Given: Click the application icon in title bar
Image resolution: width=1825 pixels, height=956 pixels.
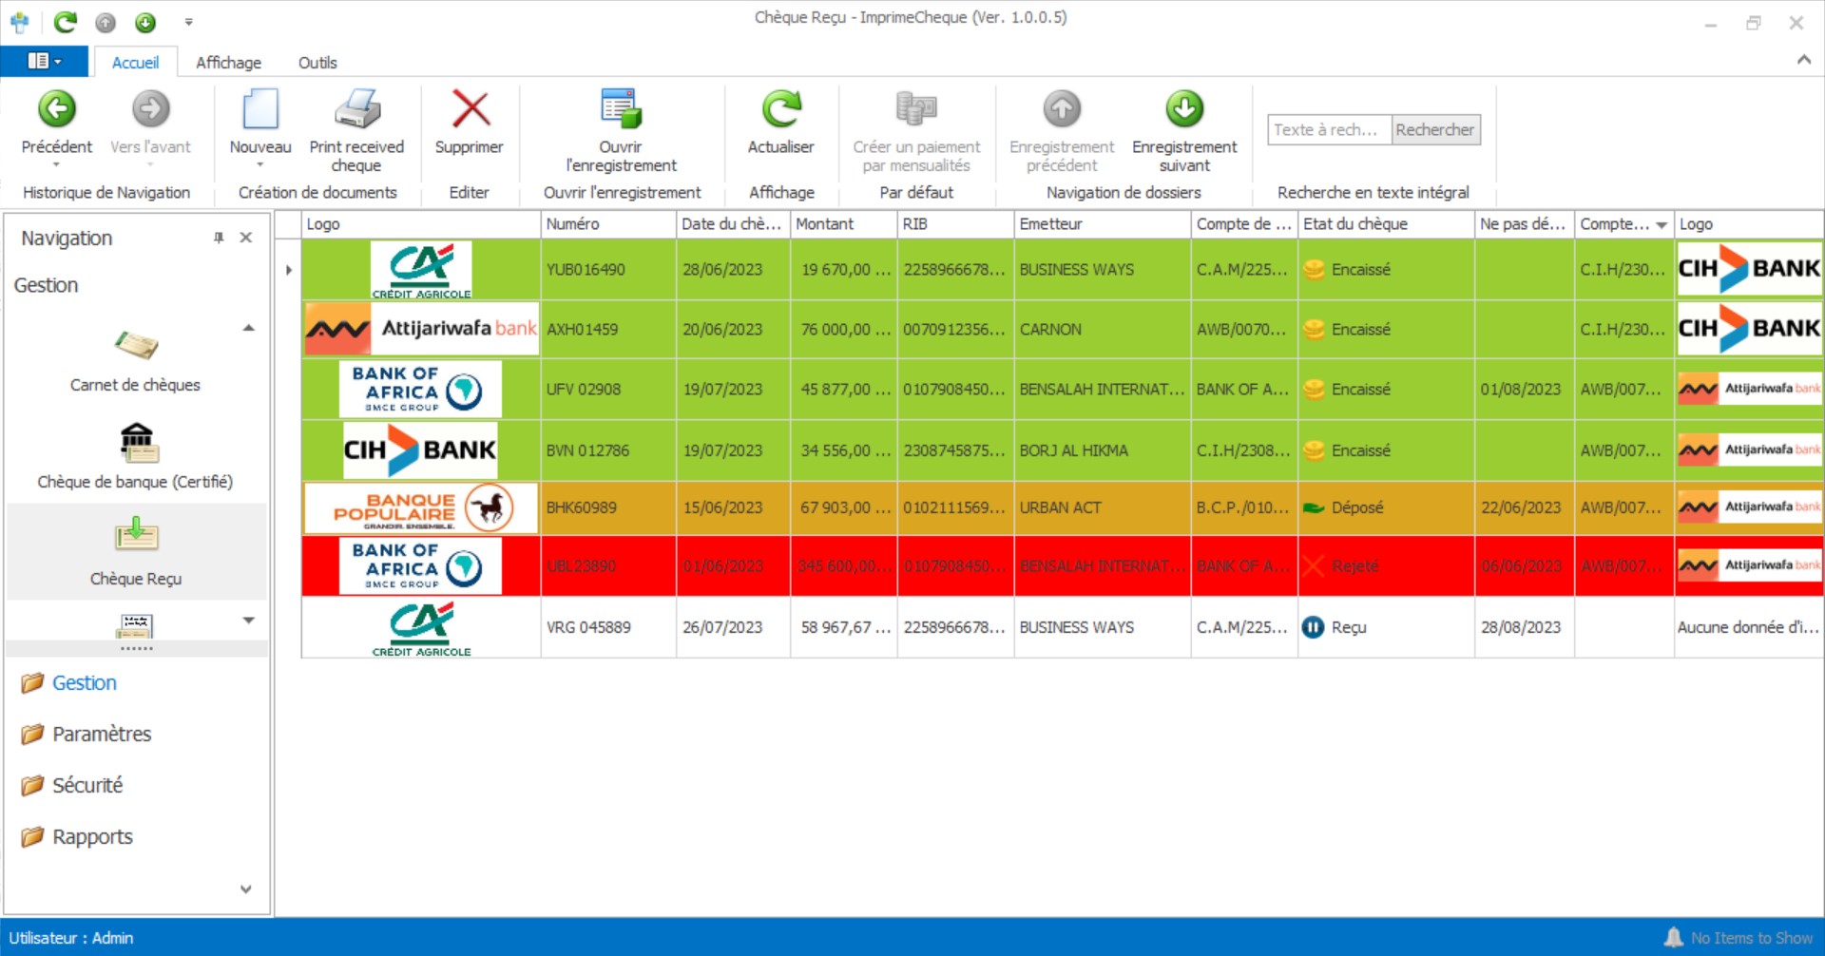Looking at the screenshot, I should point(19,22).
